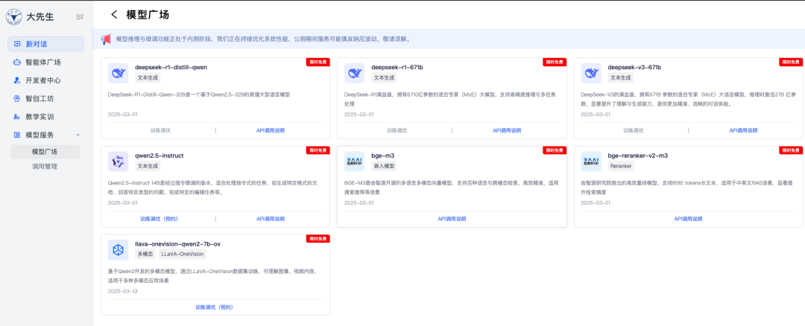Click the bge-reranker-v2-m3 model title
This screenshot has width=805, height=326.
[x=637, y=156]
